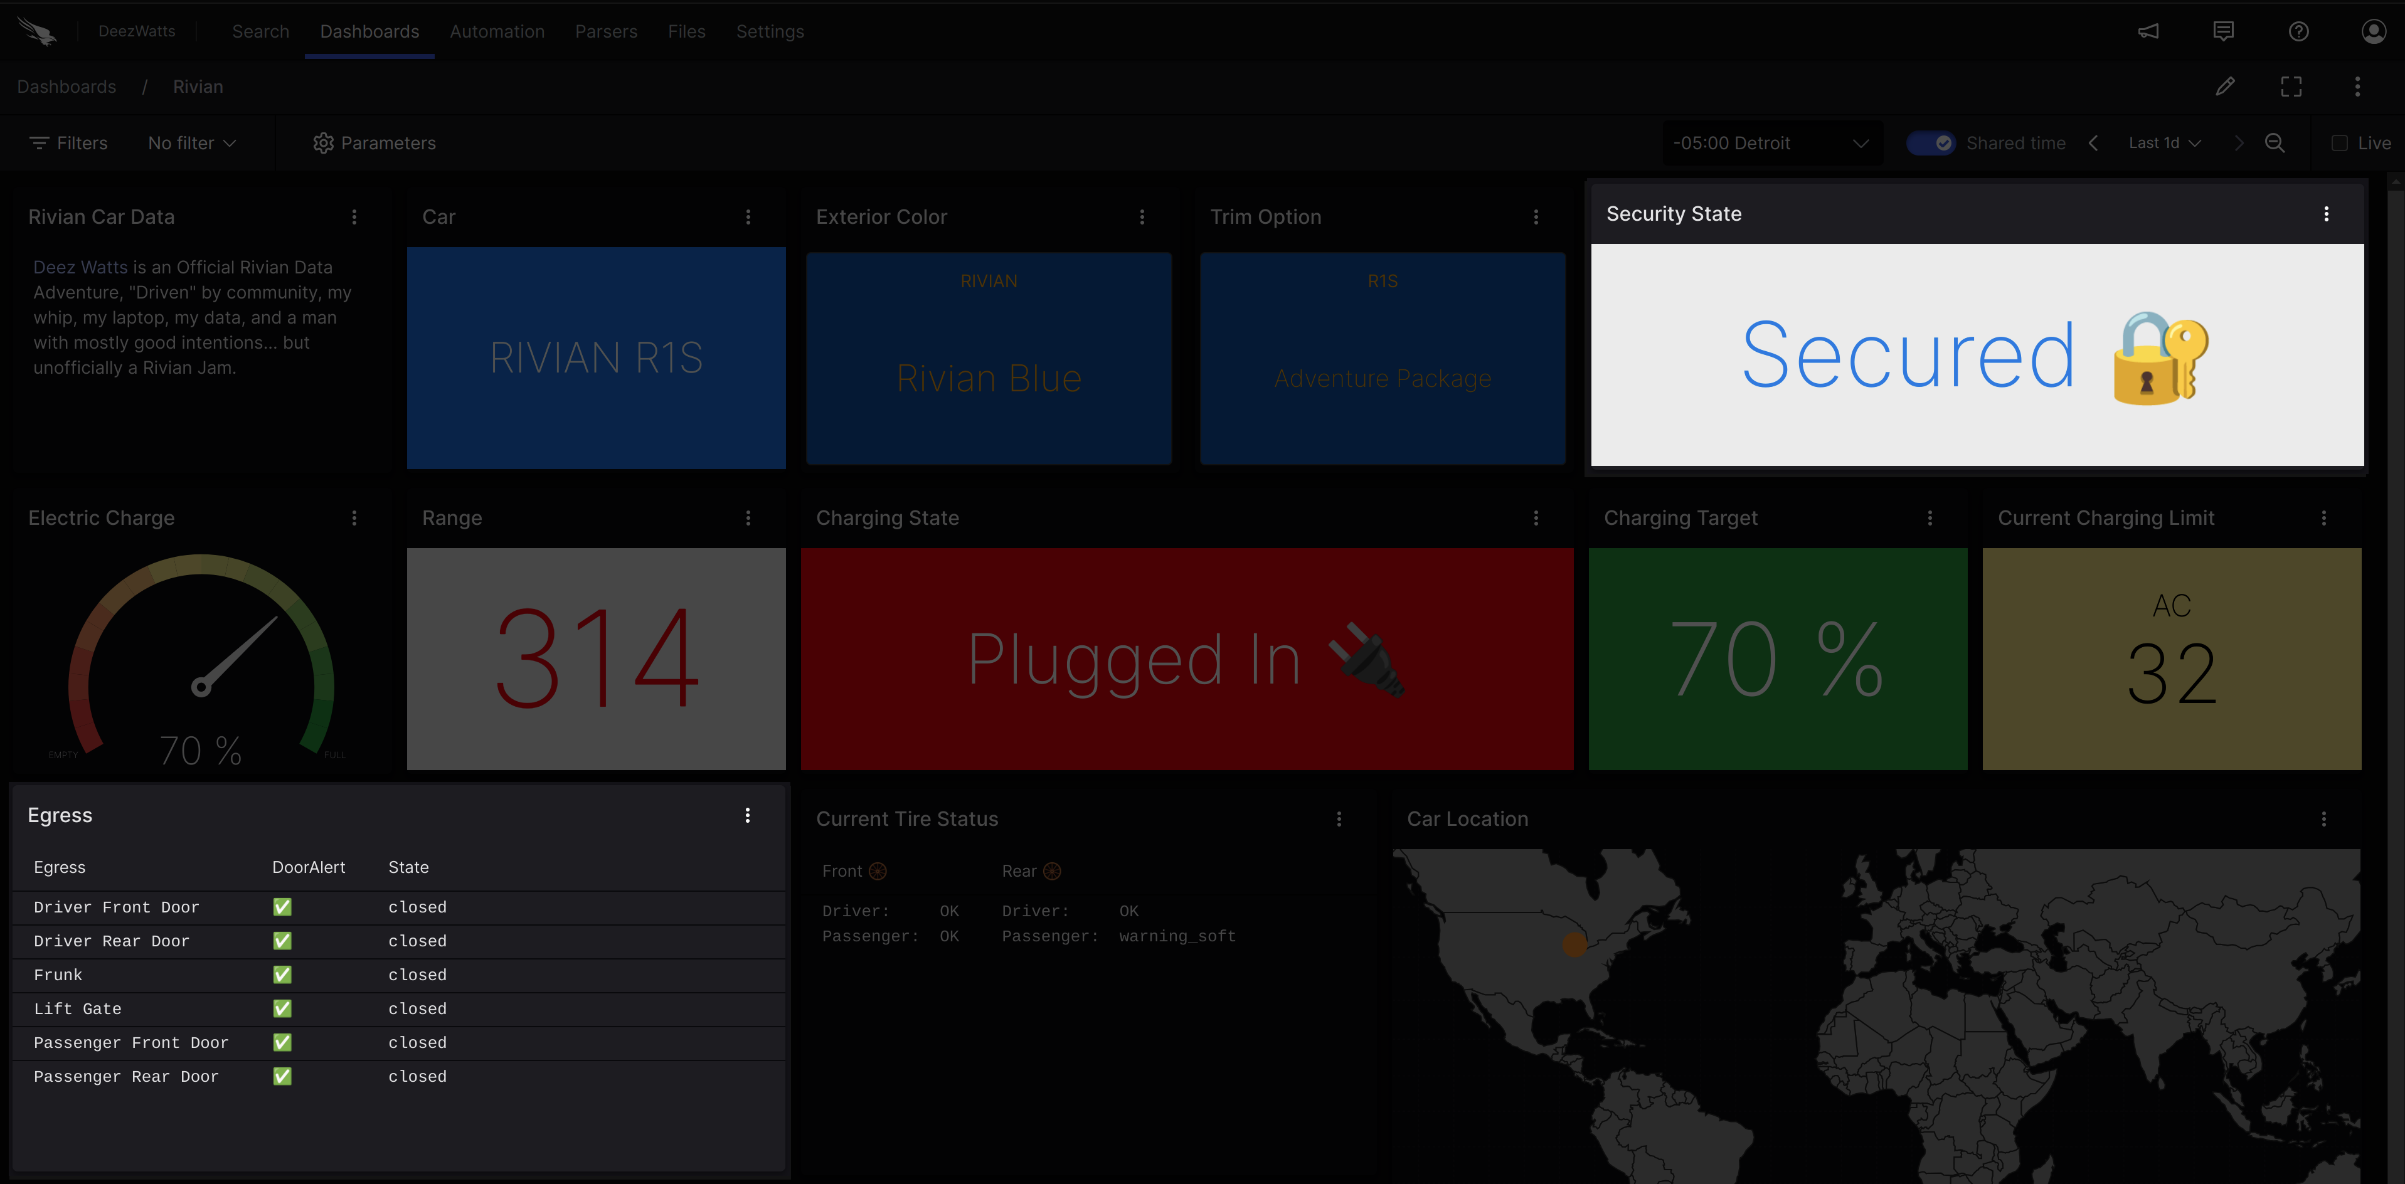Toggle the Shared time switch

coord(1930,143)
